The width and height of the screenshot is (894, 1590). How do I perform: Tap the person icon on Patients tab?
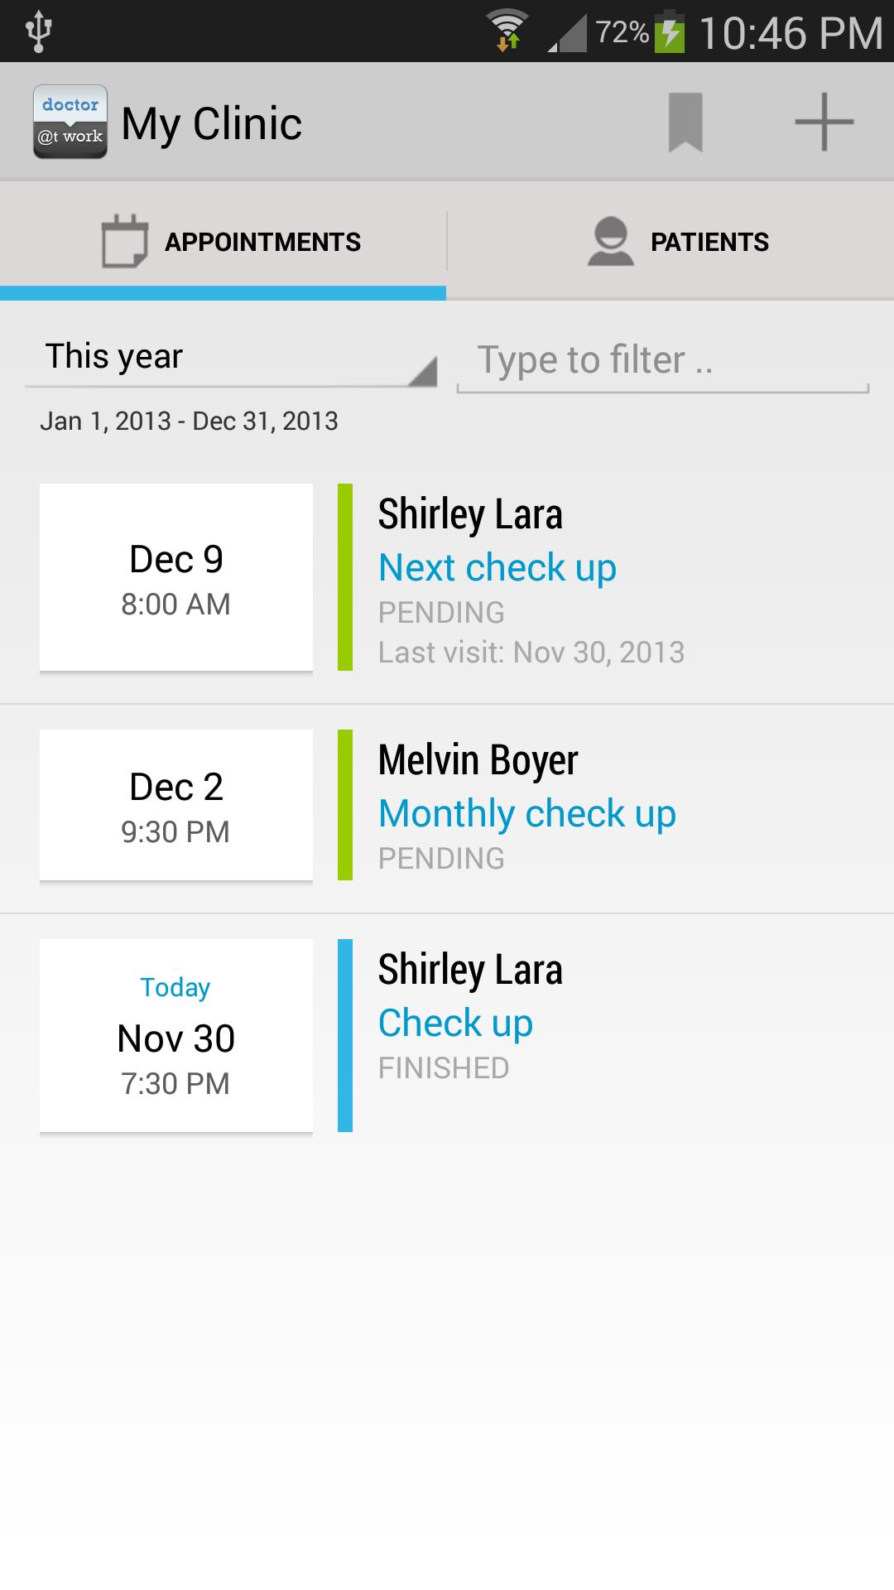pos(611,241)
